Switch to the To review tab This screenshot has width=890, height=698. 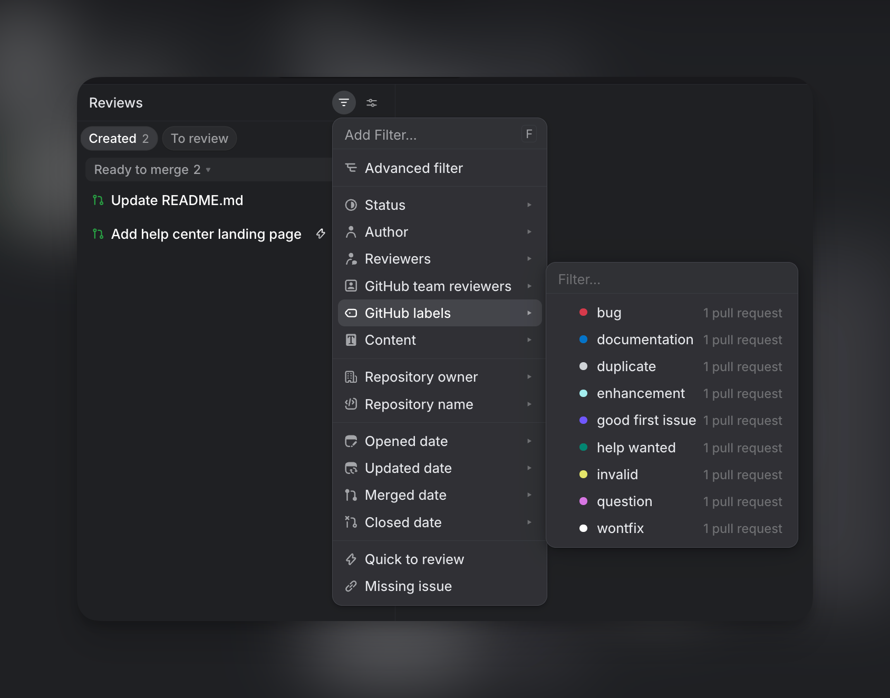[199, 138]
